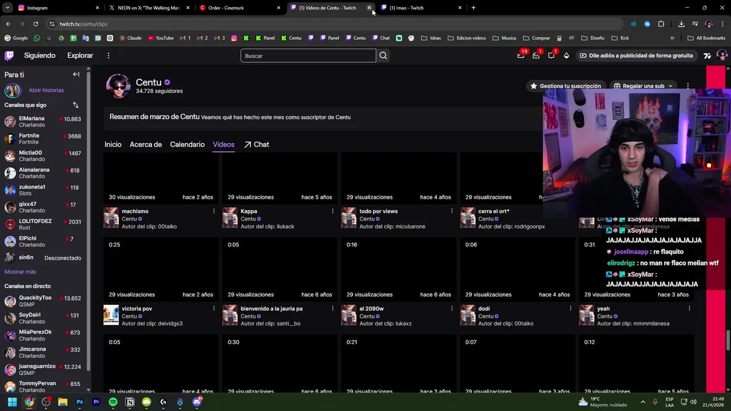Open options for the dodi clip
This screenshot has height=411, width=731.
[x=570, y=308]
